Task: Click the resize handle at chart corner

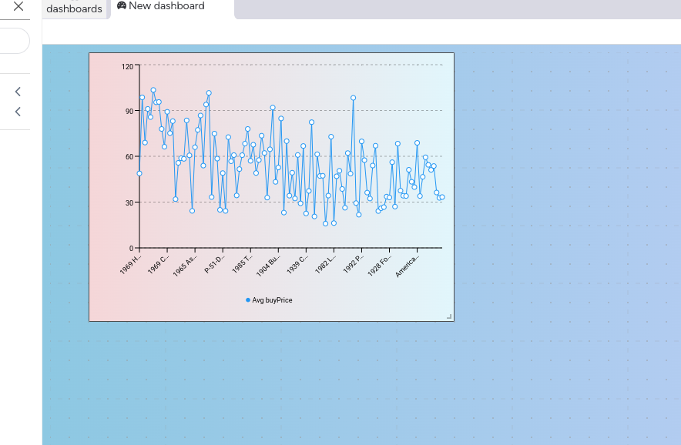Action: [448, 316]
